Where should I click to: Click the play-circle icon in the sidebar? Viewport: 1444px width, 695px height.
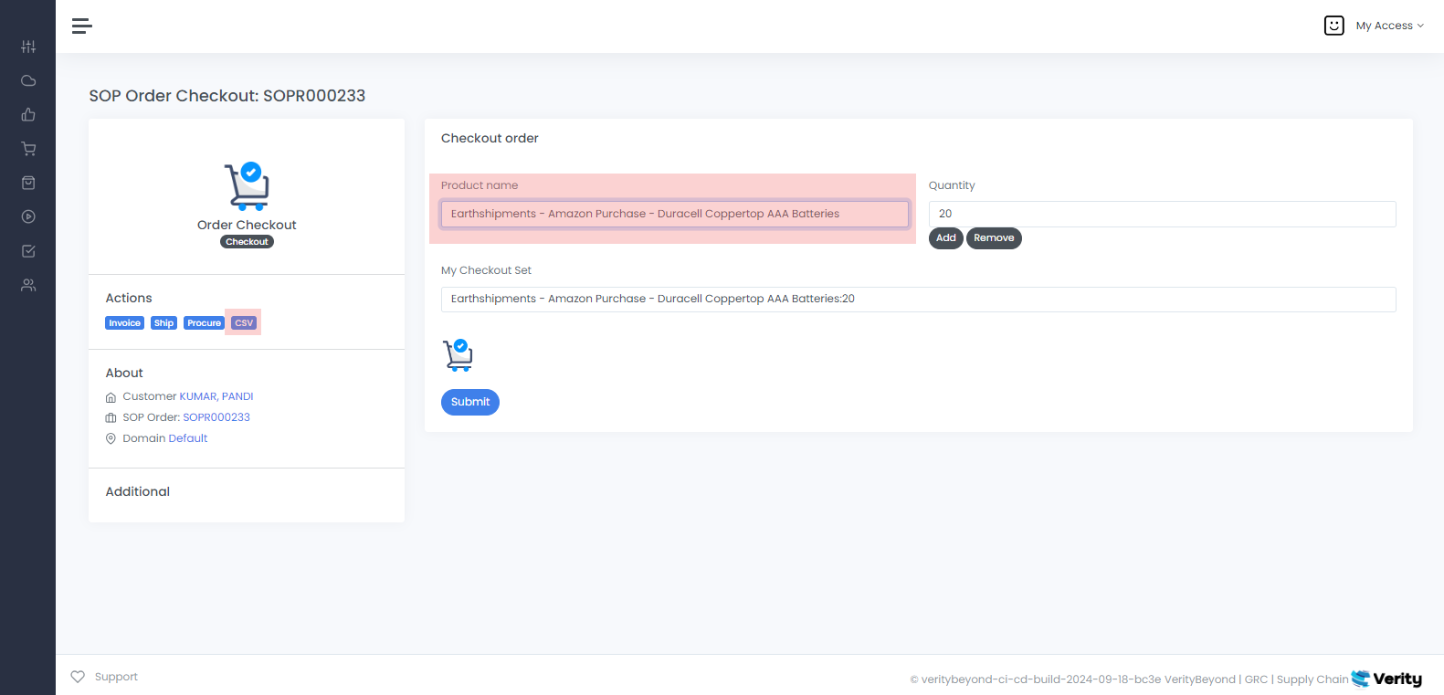click(28, 216)
